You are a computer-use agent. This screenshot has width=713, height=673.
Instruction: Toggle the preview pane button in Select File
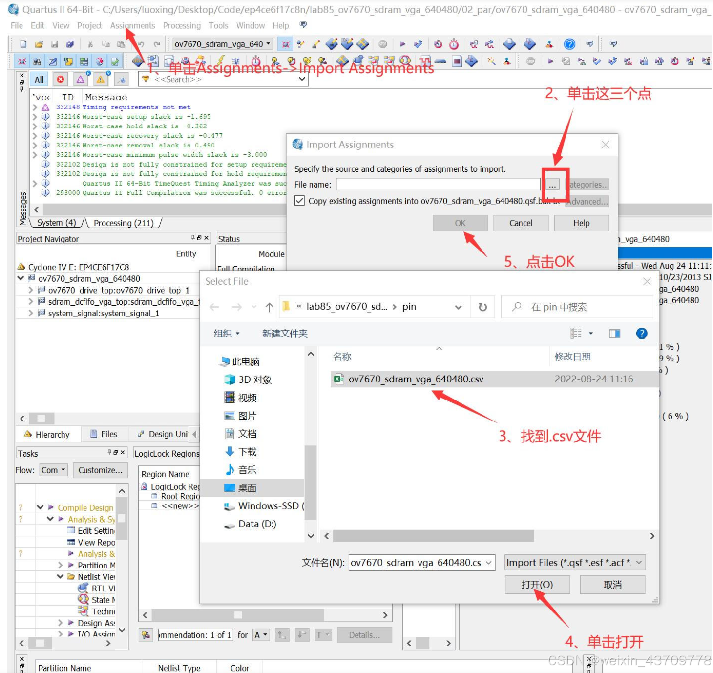614,334
